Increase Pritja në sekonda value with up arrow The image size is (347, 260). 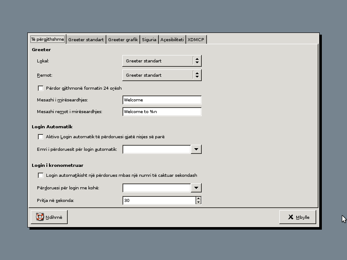pos(198,198)
